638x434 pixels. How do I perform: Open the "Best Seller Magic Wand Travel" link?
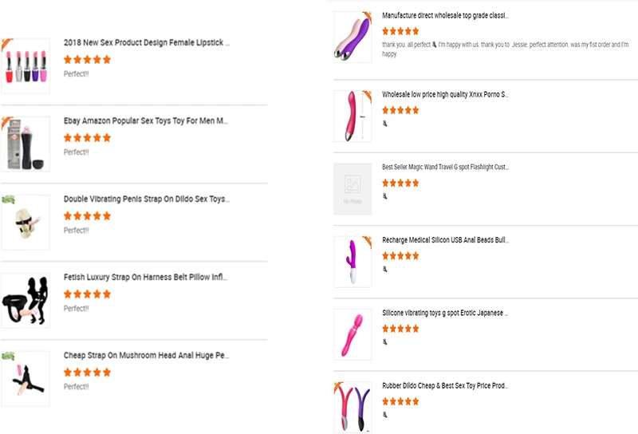pos(445,168)
